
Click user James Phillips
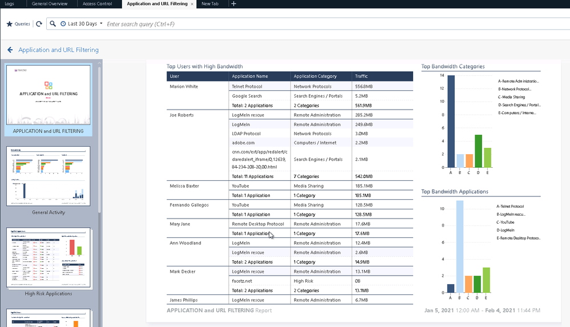(x=184, y=300)
